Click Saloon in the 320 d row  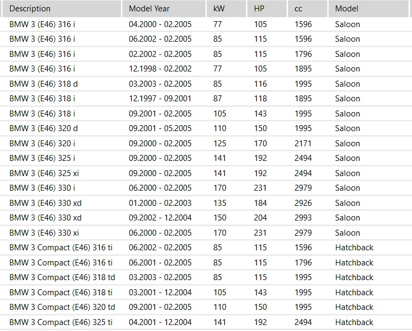[348, 128]
